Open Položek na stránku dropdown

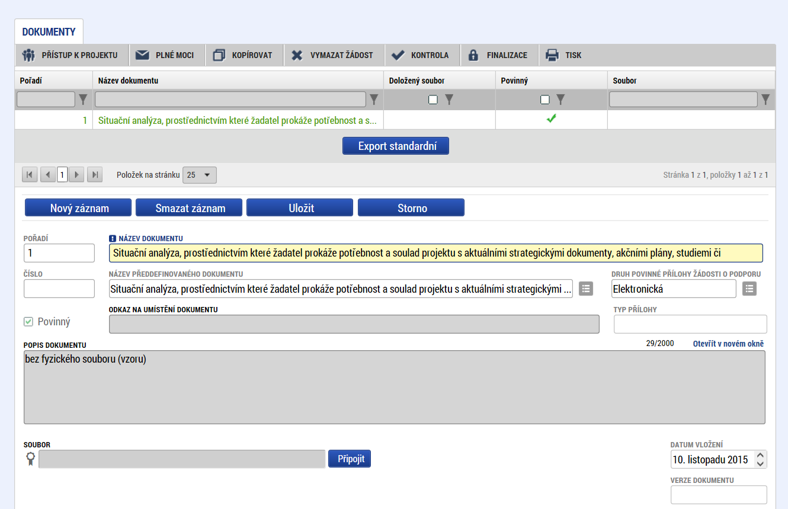tap(200, 175)
